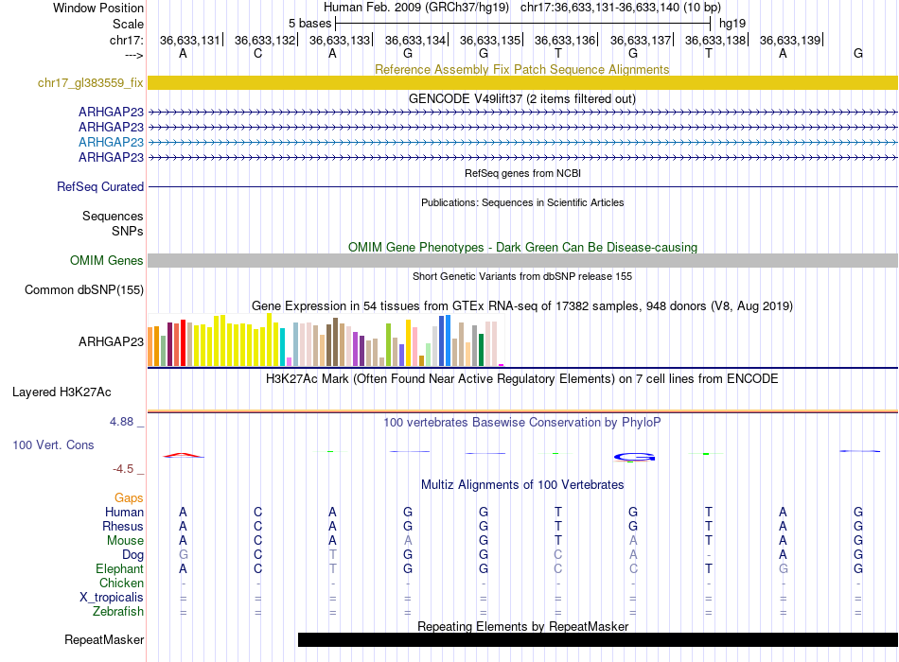Screen dimensions: 899x662
Task: Click the X_tropicalis species row label
Action: click(112, 598)
